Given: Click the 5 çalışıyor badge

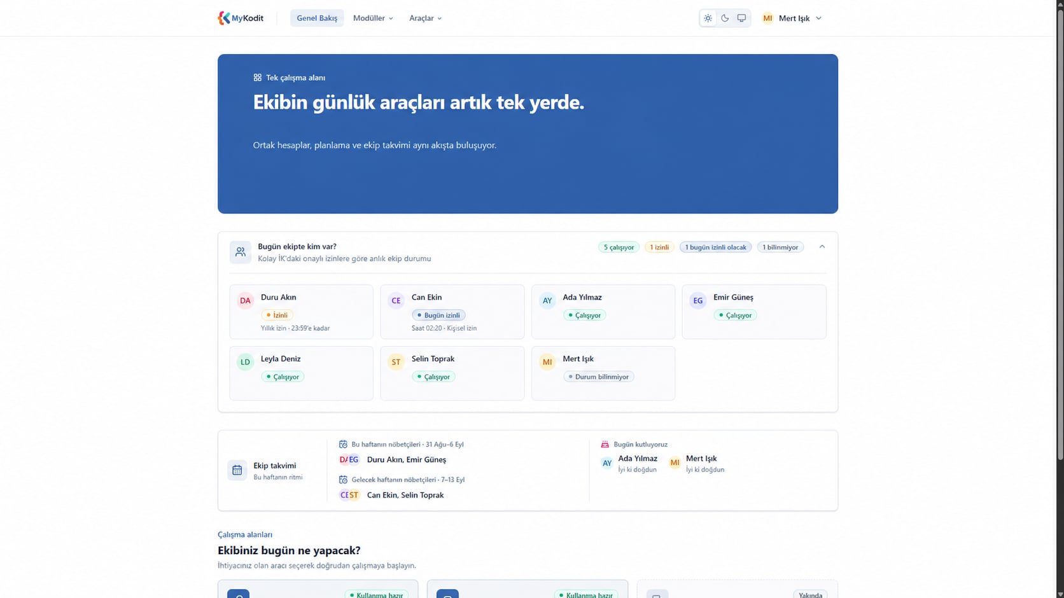Looking at the screenshot, I should tap(619, 247).
